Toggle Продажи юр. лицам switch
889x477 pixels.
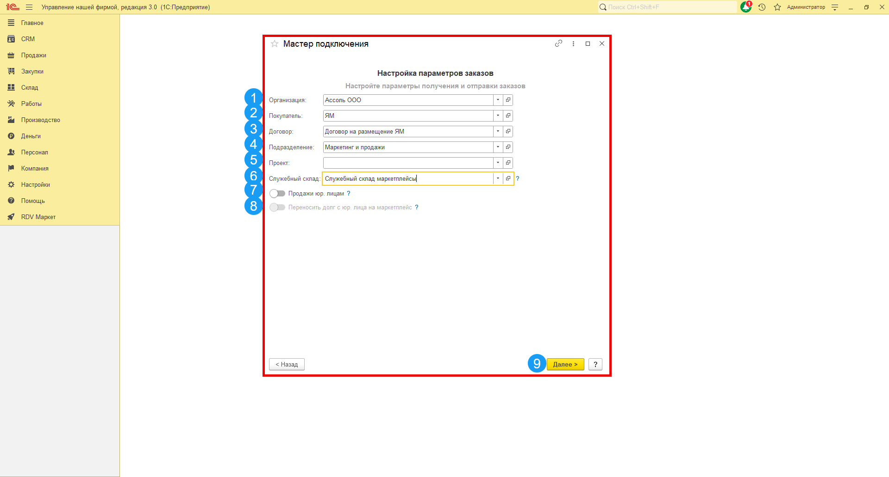point(277,194)
